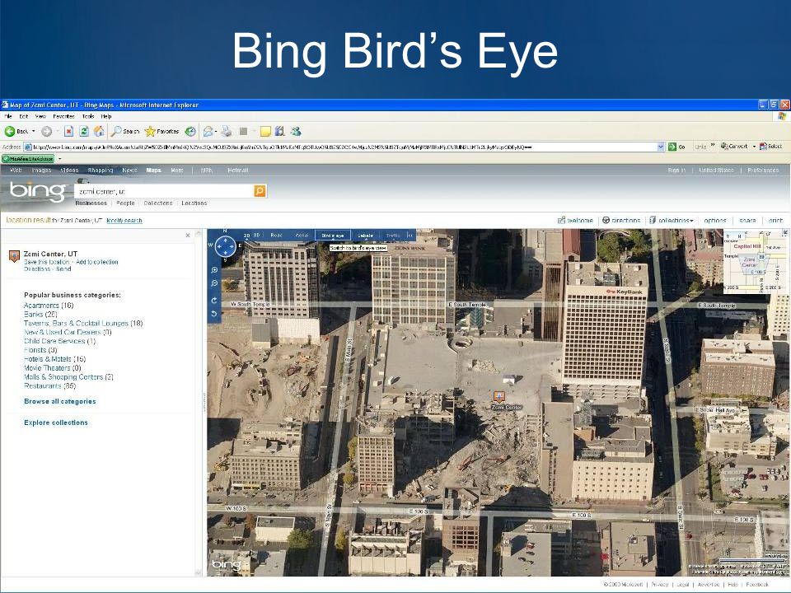The height and width of the screenshot is (593, 791).
Task: Open the Favorites menu
Action: pos(64,116)
